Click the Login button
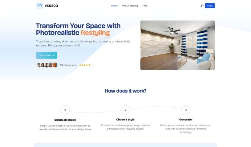The image size is (251, 147). click(x=210, y=6)
